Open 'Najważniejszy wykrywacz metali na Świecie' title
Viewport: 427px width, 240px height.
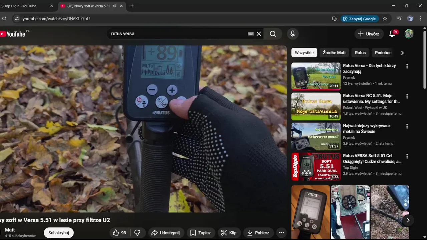[x=367, y=129]
